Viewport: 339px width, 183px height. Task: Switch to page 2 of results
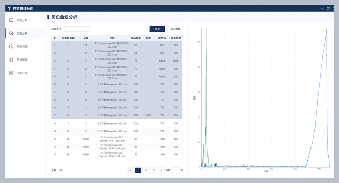tap(146, 170)
